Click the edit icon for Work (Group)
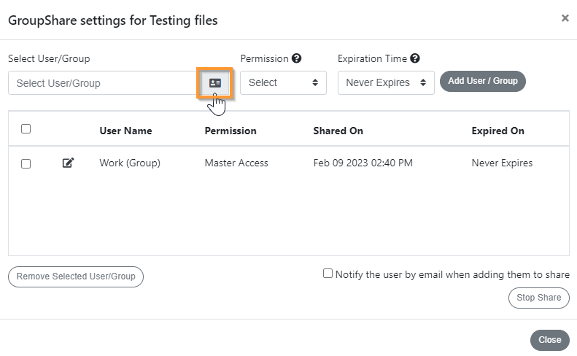This screenshot has height=356, width=577. [x=68, y=163]
